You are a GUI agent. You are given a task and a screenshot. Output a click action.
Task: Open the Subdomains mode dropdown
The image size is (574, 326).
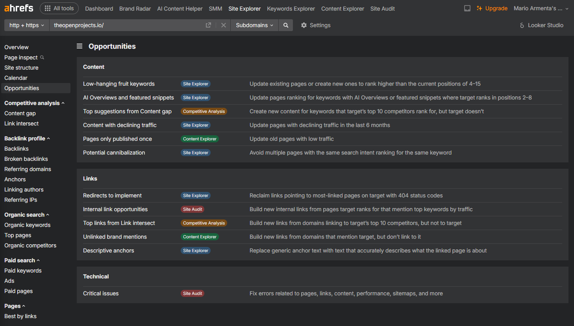[254, 25]
